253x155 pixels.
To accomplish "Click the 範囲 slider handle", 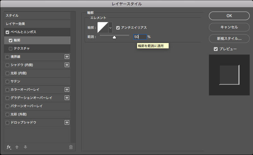I will coord(114,37).
